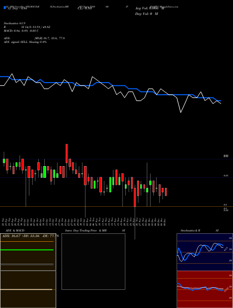Select the 'ADX signal: SELL Slowing @ 0%' text

tap(25, 42)
